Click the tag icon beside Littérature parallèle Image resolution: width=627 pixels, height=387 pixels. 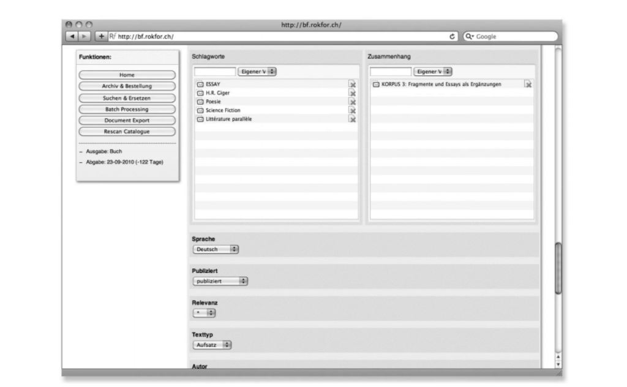200,119
